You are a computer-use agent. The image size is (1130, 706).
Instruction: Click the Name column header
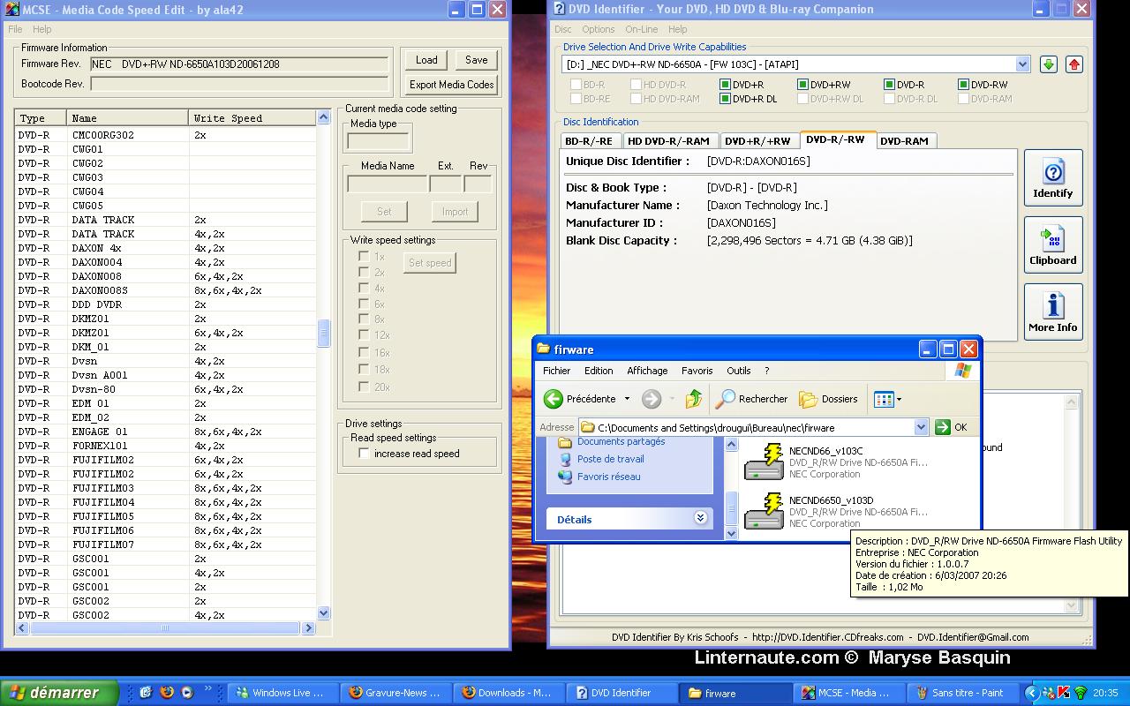coord(127,117)
